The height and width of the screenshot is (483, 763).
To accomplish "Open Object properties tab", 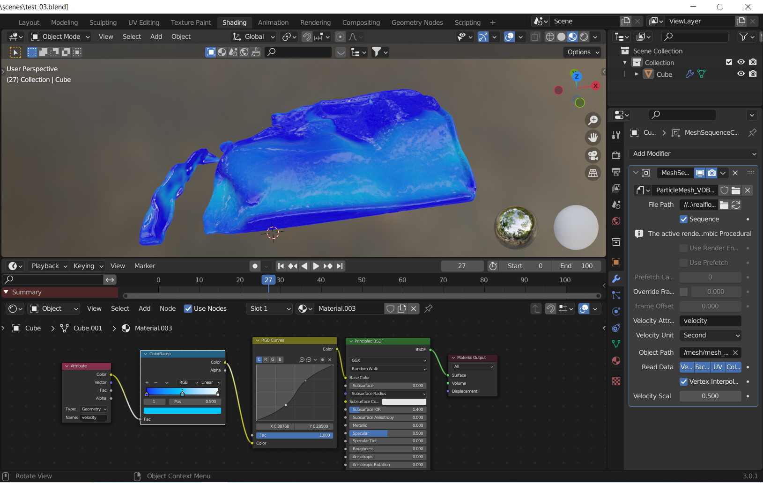I will point(616,262).
